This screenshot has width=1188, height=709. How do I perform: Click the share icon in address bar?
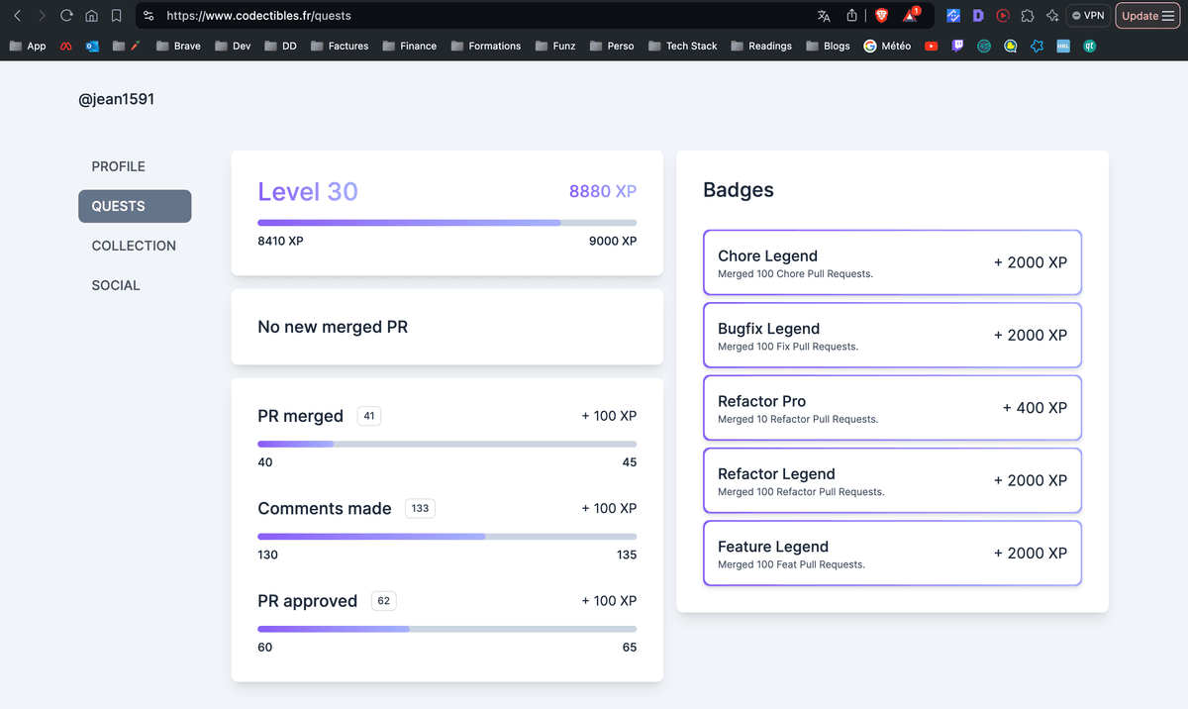(x=851, y=16)
